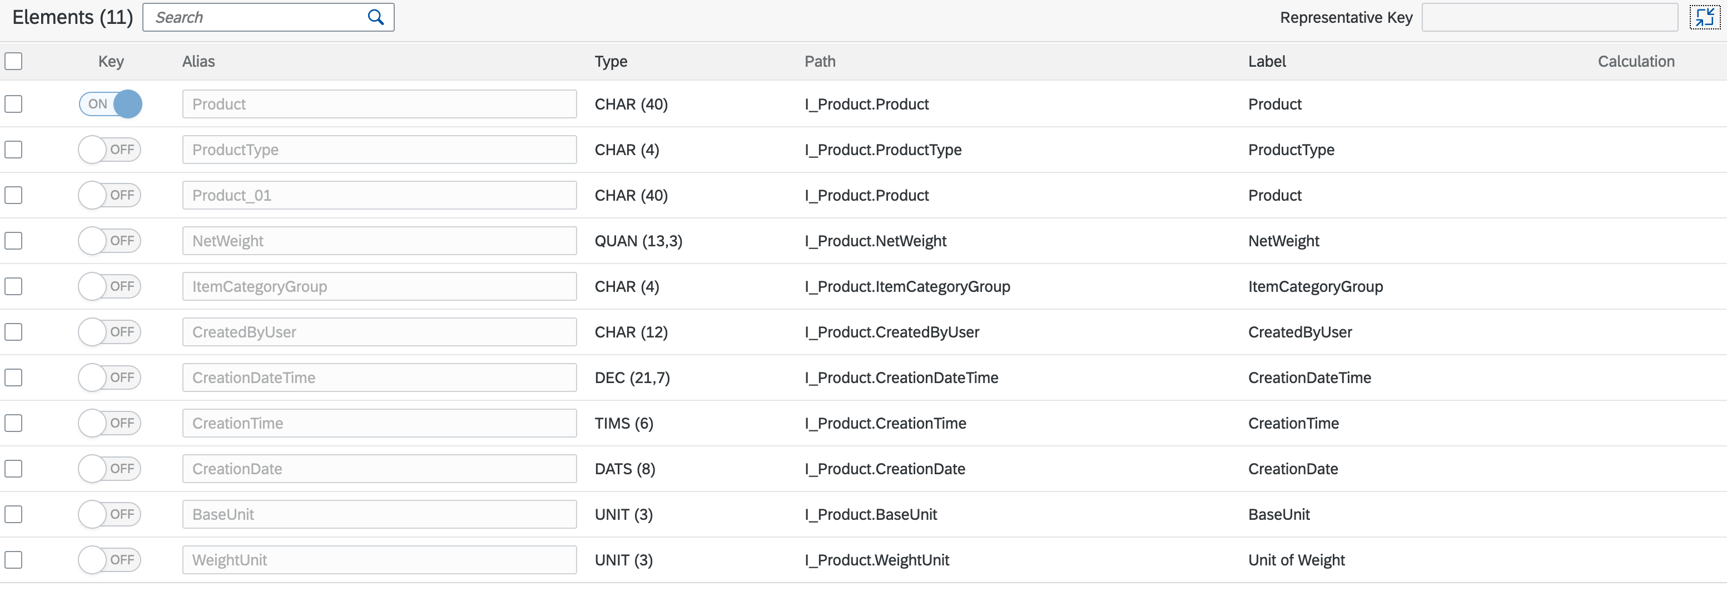The image size is (1727, 606).
Task: Click the Representative Key field
Action: click(x=1549, y=17)
